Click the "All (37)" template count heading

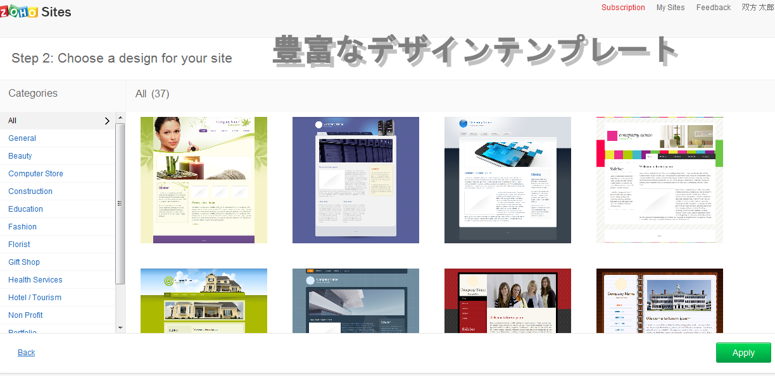[153, 94]
